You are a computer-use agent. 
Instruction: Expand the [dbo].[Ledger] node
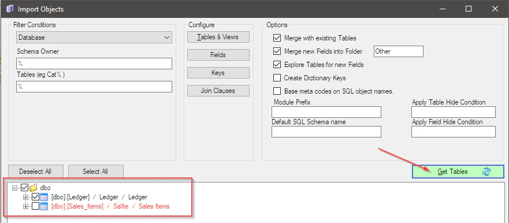(x=25, y=197)
